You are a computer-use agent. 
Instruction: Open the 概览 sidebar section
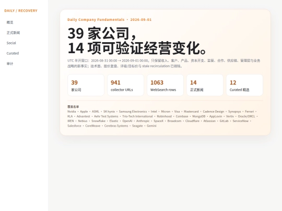click(10, 22)
